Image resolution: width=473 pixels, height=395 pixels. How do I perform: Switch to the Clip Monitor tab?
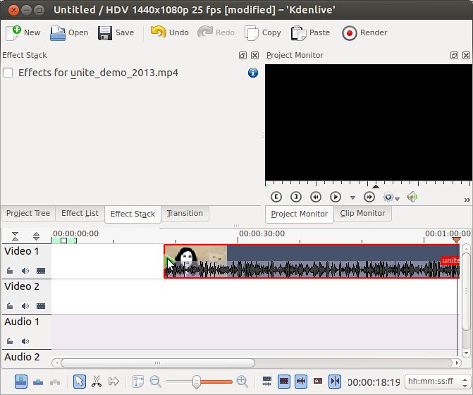(362, 214)
